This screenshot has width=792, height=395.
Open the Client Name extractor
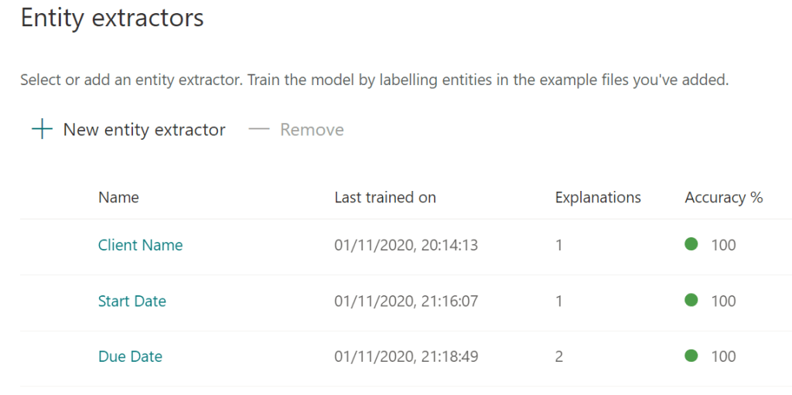(140, 245)
